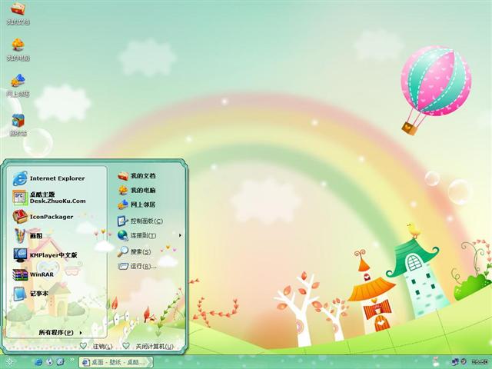Click 关闭计算机(U) shut down button
This screenshot has width=492, height=369.
click(148, 346)
